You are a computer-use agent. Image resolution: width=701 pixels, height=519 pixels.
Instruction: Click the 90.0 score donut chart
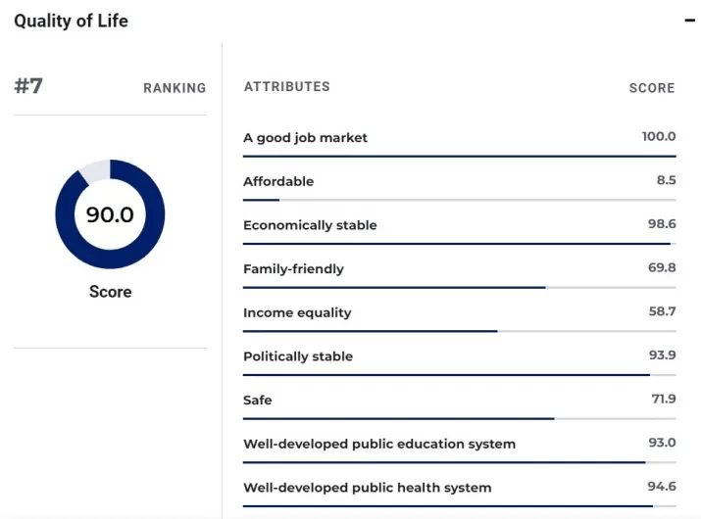tap(110, 214)
